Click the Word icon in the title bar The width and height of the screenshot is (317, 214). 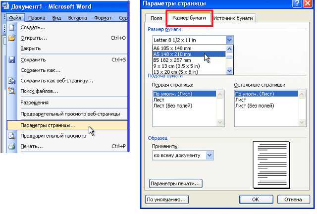coord(5,6)
